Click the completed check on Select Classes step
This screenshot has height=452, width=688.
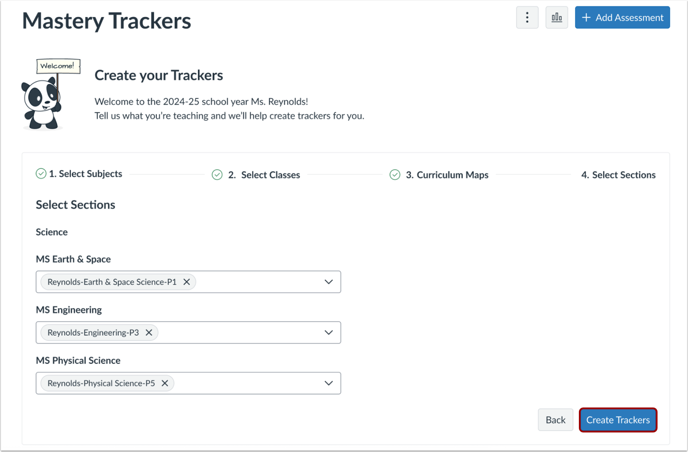[x=217, y=174]
